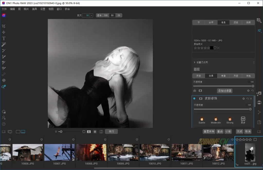Adjust the 皮肤修饰 opacity slider handle
The height and width of the screenshot is (170, 263).
tap(250, 109)
